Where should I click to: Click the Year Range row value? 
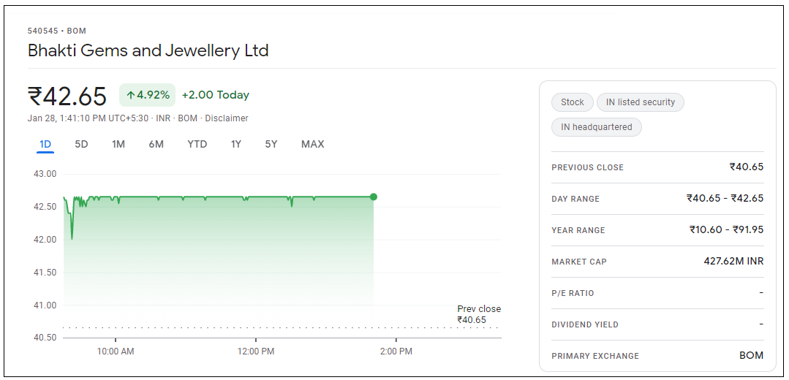click(x=726, y=230)
